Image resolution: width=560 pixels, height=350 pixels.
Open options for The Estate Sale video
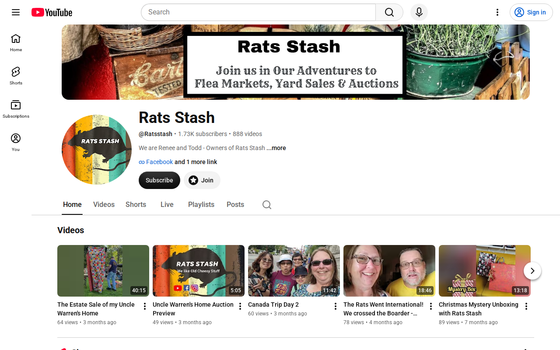[145, 306]
